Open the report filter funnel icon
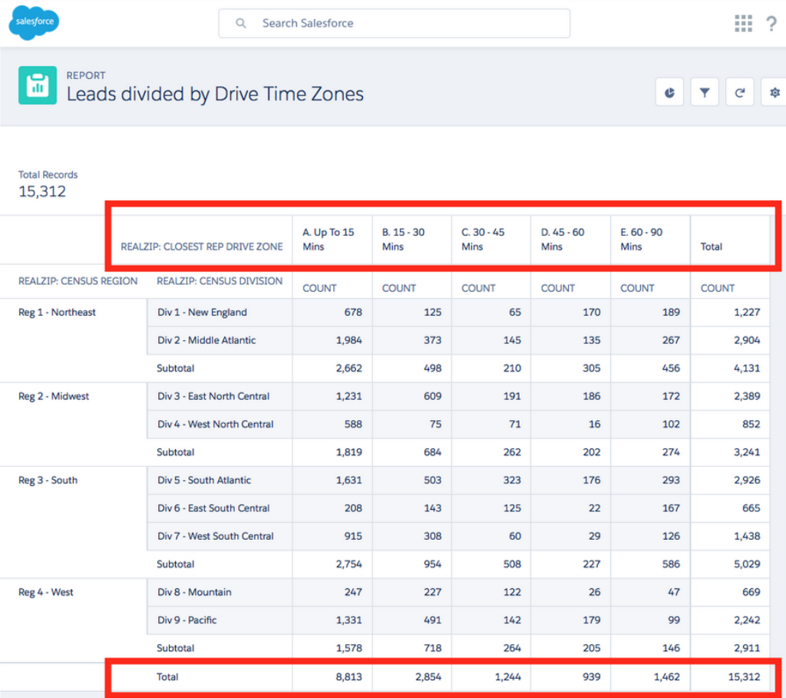 [705, 92]
